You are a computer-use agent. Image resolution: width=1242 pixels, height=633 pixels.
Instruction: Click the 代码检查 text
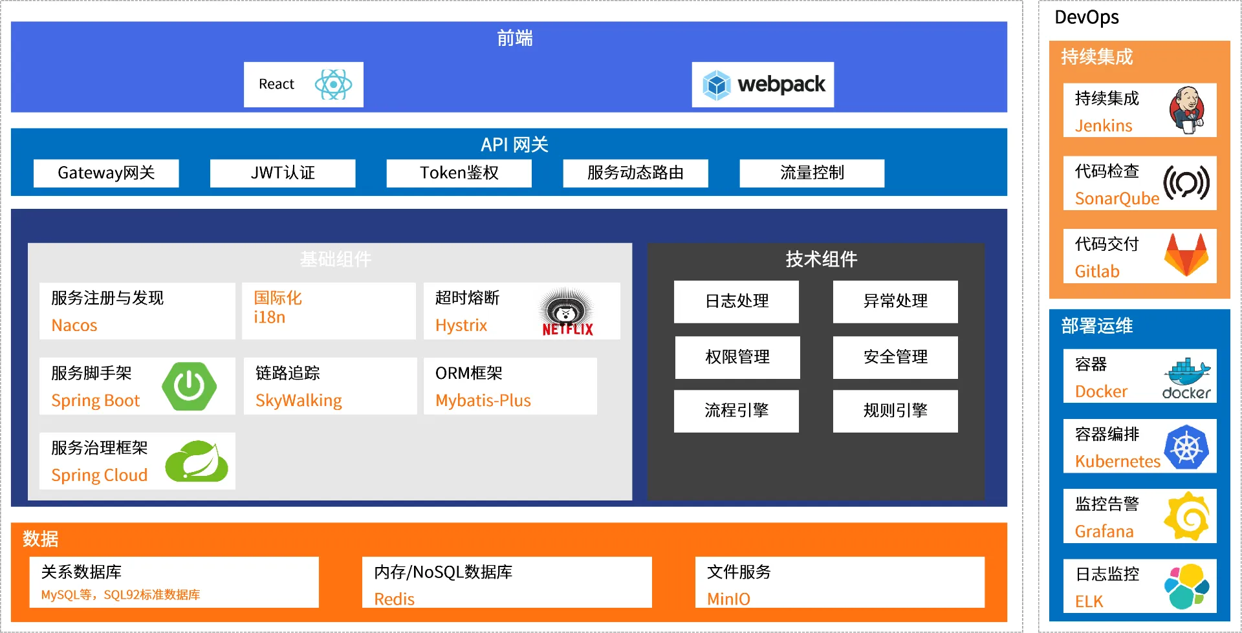click(1107, 171)
